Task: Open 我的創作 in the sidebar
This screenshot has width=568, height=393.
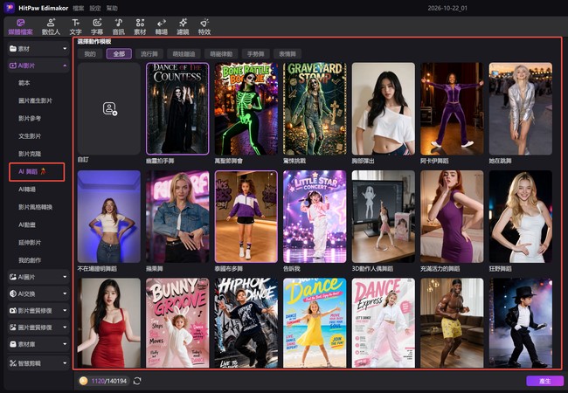Action: click(30, 260)
